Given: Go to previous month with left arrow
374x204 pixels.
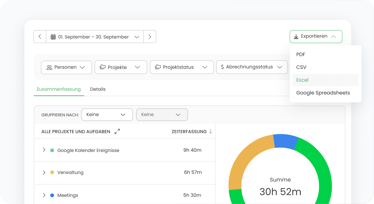Looking at the screenshot, I should coord(40,37).
